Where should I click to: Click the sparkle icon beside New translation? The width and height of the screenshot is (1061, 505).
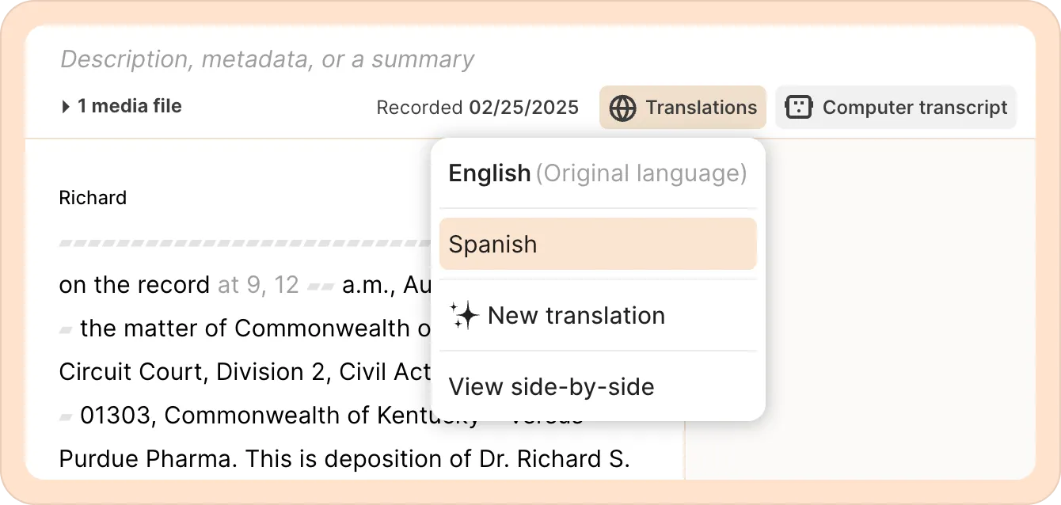464,316
